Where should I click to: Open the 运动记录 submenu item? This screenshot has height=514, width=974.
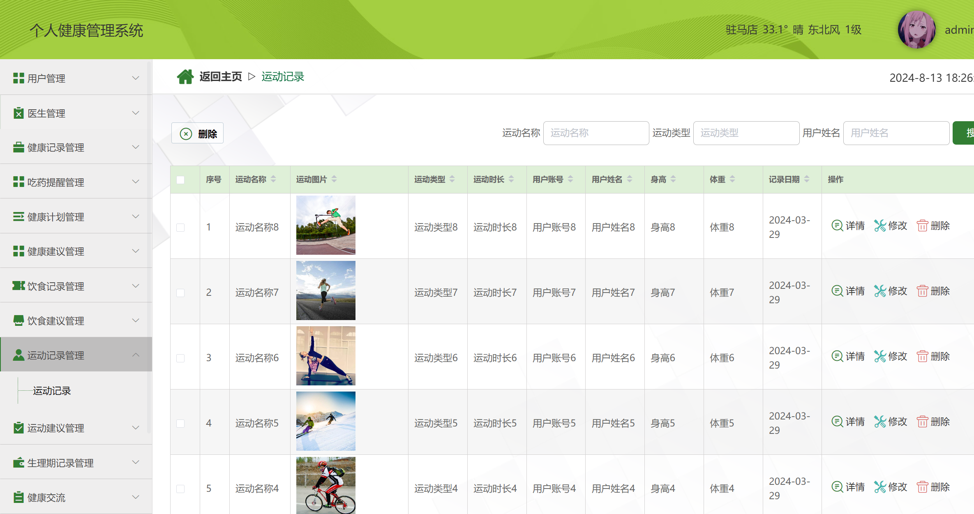51,391
